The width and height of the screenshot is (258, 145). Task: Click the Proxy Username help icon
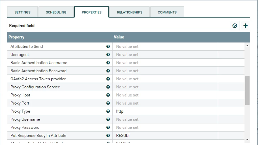[108, 119]
